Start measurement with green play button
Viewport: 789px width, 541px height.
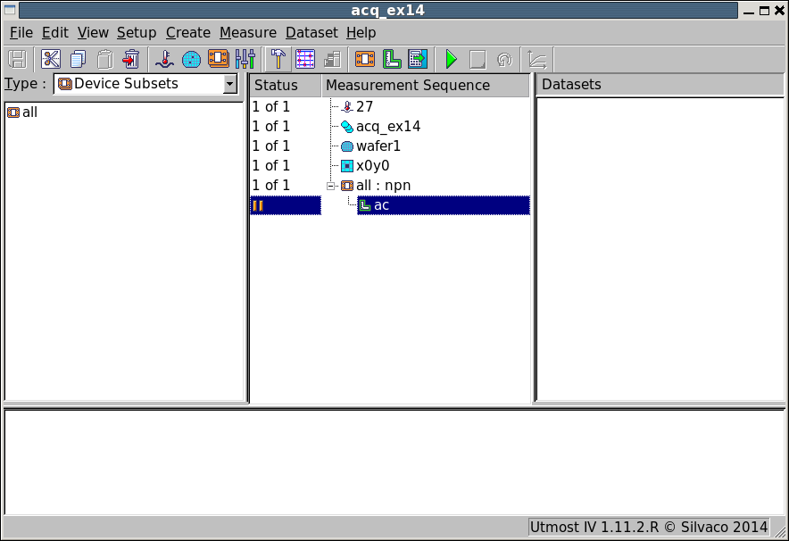coord(452,60)
